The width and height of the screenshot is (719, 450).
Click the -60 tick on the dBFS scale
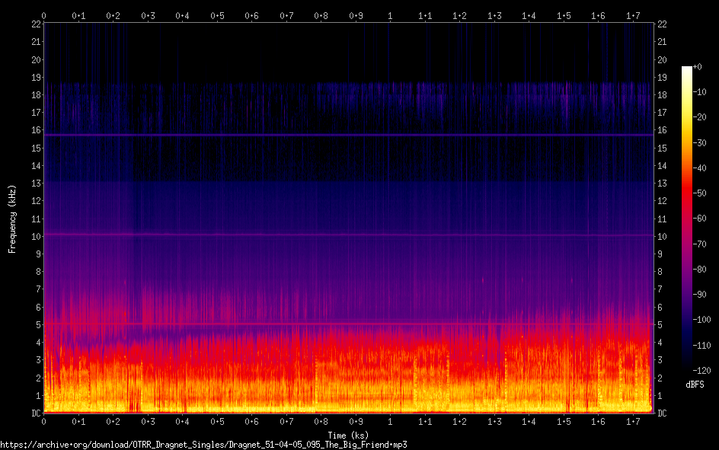point(705,219)
